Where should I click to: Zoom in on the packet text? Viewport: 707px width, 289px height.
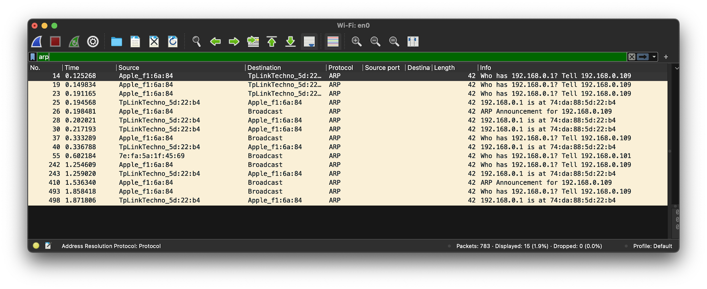357,42
